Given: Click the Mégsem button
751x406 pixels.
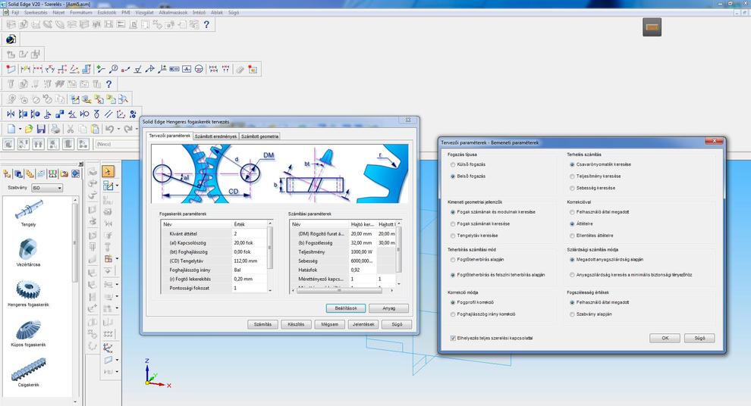Looking at the screenshot, I should (x=329, y=324).
